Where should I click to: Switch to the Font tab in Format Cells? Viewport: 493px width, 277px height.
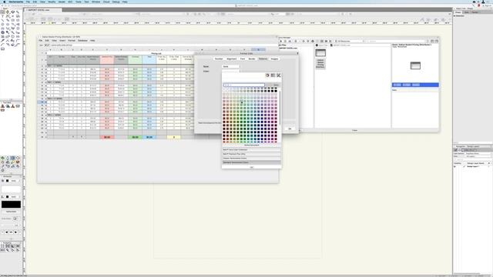pyautogui.click(x=243, y=58)
